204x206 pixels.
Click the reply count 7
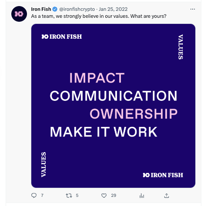pyautogui.click(x=42, y=196)
